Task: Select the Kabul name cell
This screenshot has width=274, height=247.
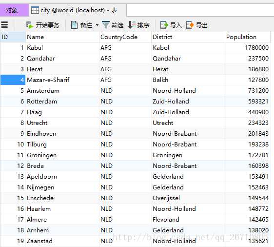Action: tap(62, 47)
